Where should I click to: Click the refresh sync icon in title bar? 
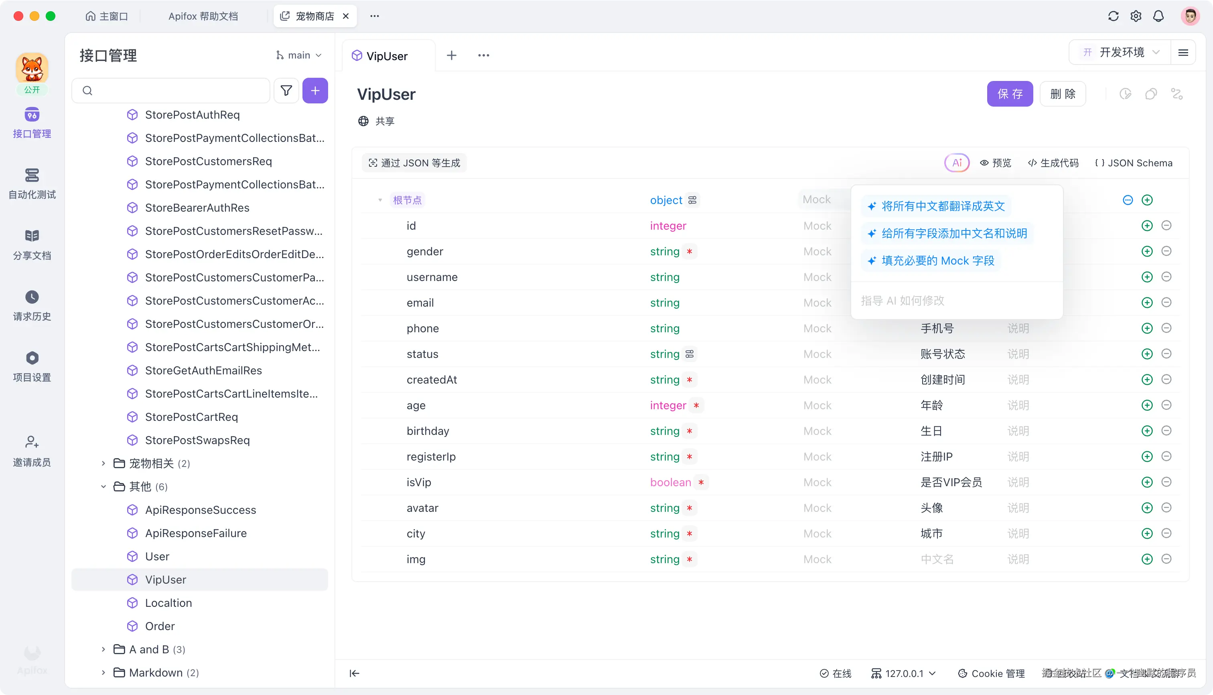[x=1113, y=16]
